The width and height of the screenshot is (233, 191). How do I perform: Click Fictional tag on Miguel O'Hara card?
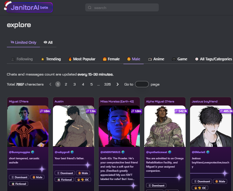pyautogui.click(x=19, y=184)
